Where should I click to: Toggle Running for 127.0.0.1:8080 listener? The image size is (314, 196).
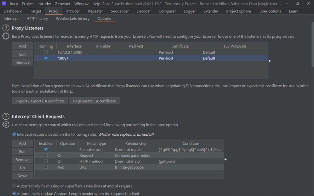[46, 52]
